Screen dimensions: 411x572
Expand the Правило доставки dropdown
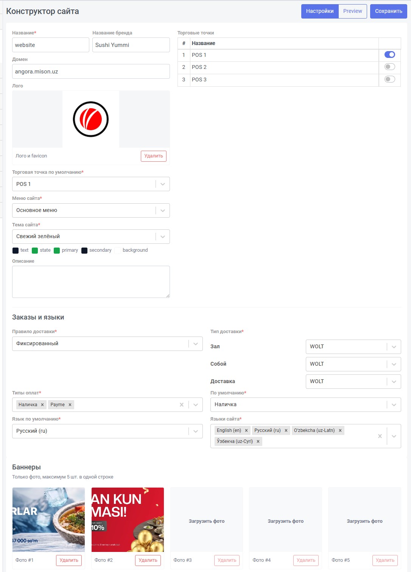[x=107, y=344]
